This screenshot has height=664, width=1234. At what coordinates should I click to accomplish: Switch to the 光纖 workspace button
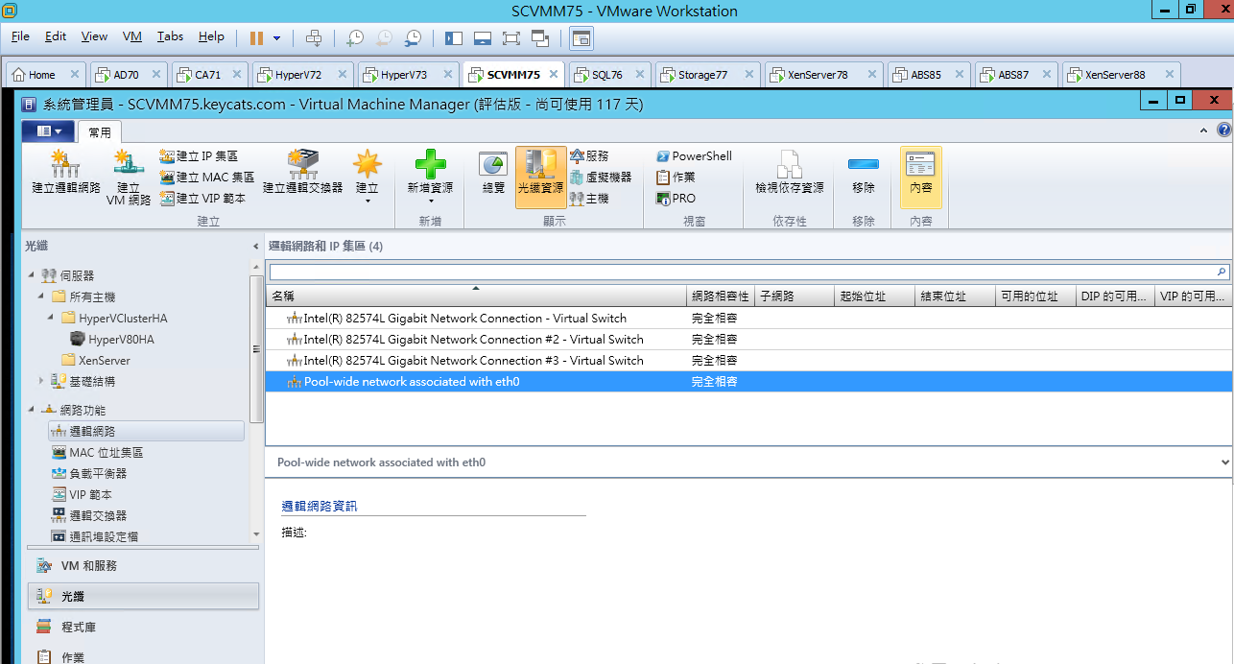pos(142,596)
